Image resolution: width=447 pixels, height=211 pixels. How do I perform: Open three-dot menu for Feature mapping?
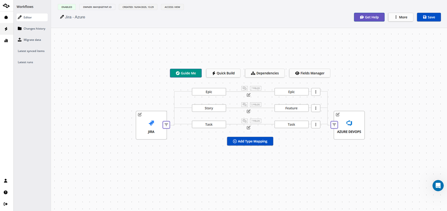tap(315, 108)
